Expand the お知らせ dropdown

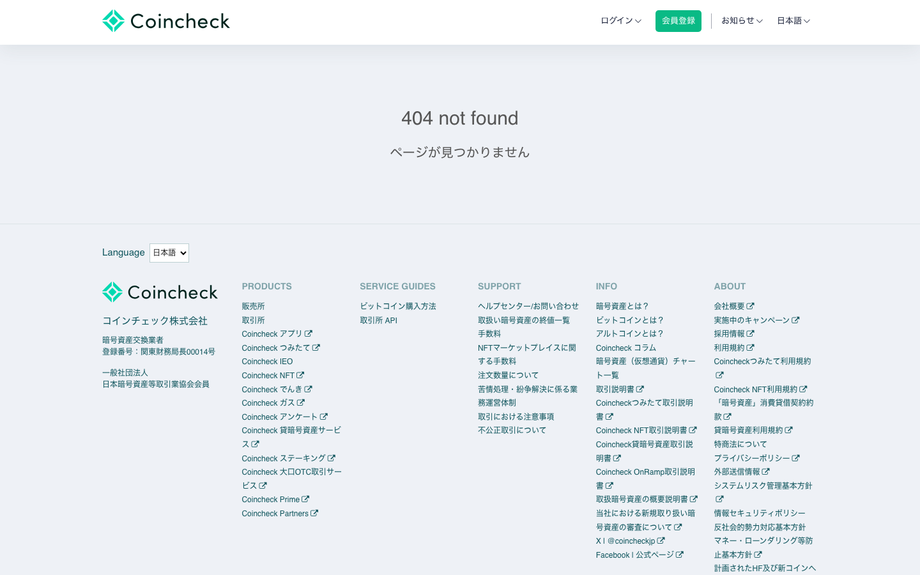click(742, 21)
